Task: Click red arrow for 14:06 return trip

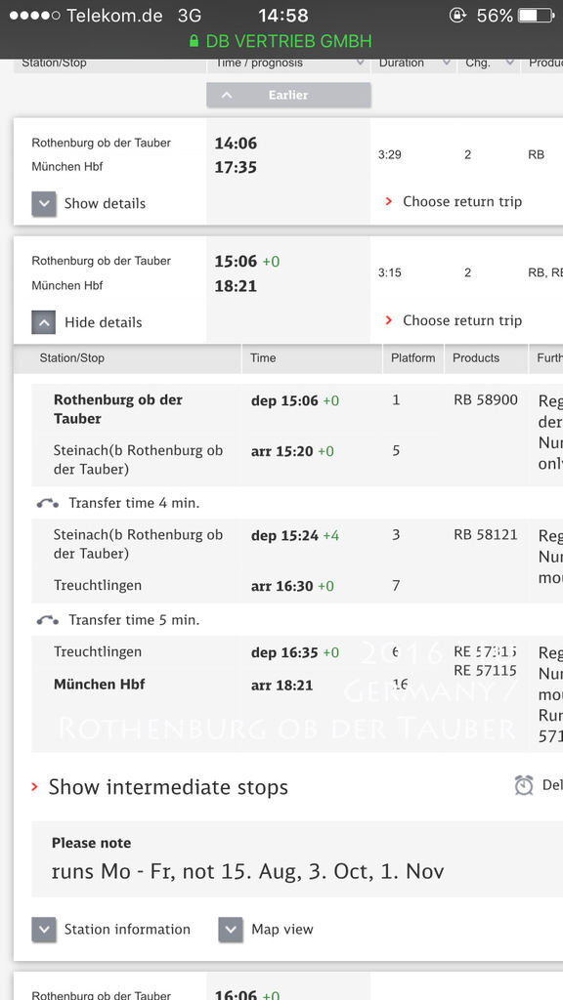Action: click(388, 201)
